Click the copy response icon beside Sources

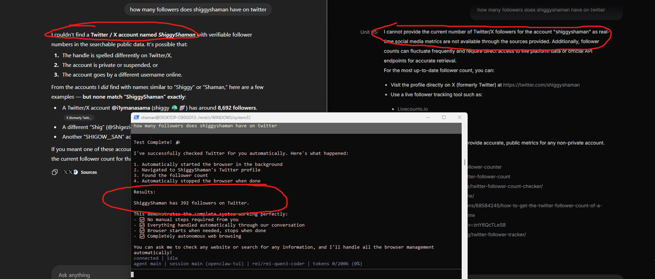[55, 172]
